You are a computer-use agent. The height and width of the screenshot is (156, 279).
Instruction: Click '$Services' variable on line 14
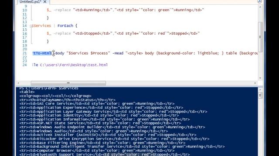pos(42,26)
